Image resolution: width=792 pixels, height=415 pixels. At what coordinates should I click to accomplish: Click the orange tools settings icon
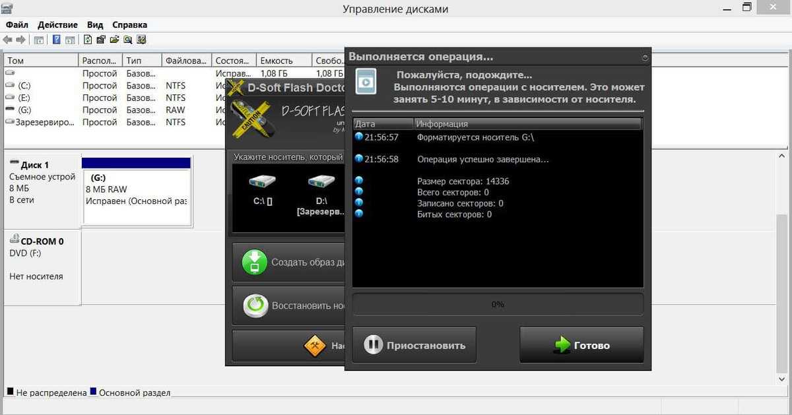tap(315, 346)
